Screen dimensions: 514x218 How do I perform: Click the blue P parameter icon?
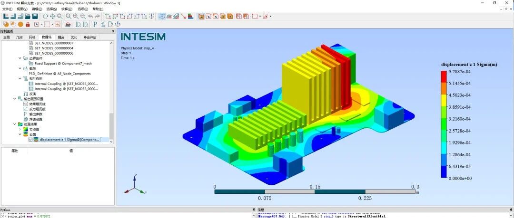tap(95, 24)
